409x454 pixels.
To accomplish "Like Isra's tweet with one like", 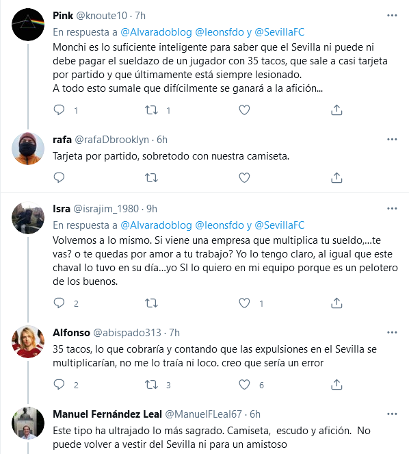I will [244, 303].
